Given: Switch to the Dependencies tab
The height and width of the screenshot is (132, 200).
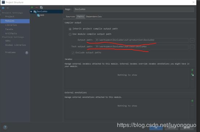Looking at the screenshot, I should [x=94, y=17].
